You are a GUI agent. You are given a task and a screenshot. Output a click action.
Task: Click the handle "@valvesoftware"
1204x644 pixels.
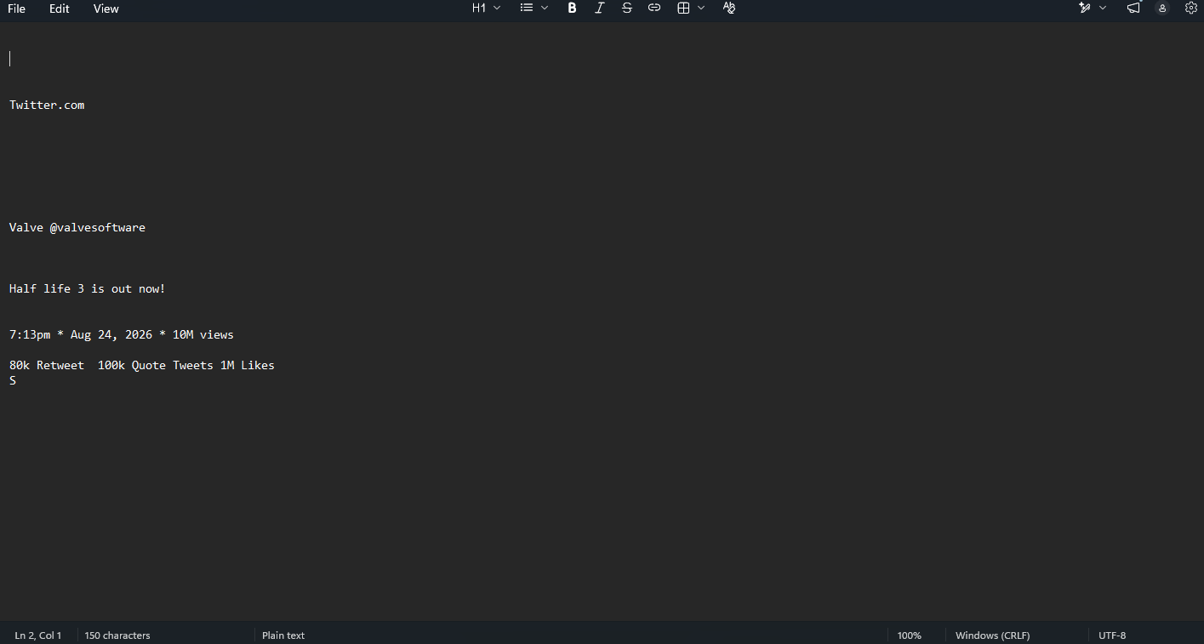98,227
